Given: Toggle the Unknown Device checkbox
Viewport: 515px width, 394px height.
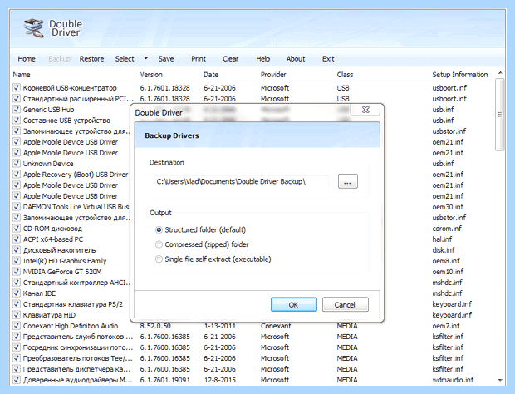Looking at the screenshot, I should 17,163.
